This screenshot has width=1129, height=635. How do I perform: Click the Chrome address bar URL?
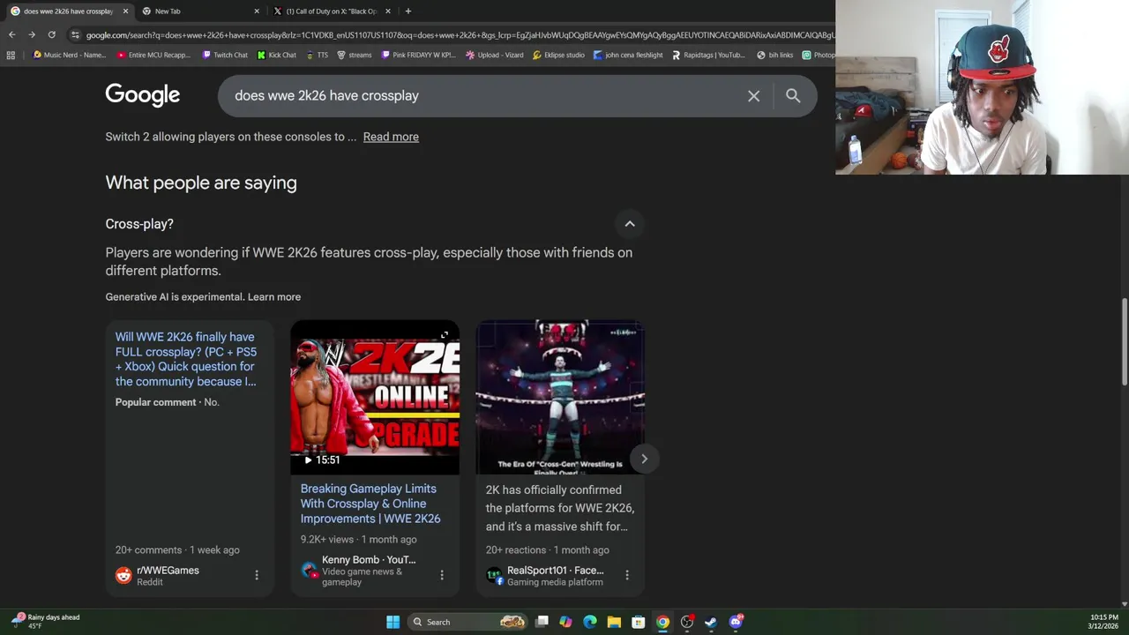click(459, 34)
